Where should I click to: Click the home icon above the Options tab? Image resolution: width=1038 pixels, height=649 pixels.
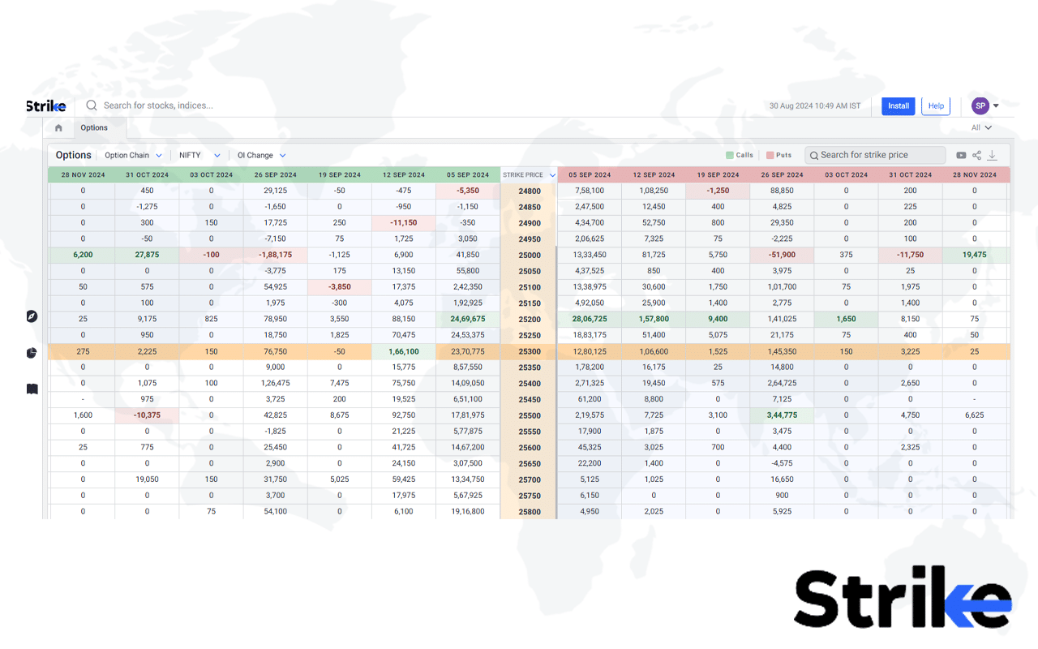pos(58,127)
